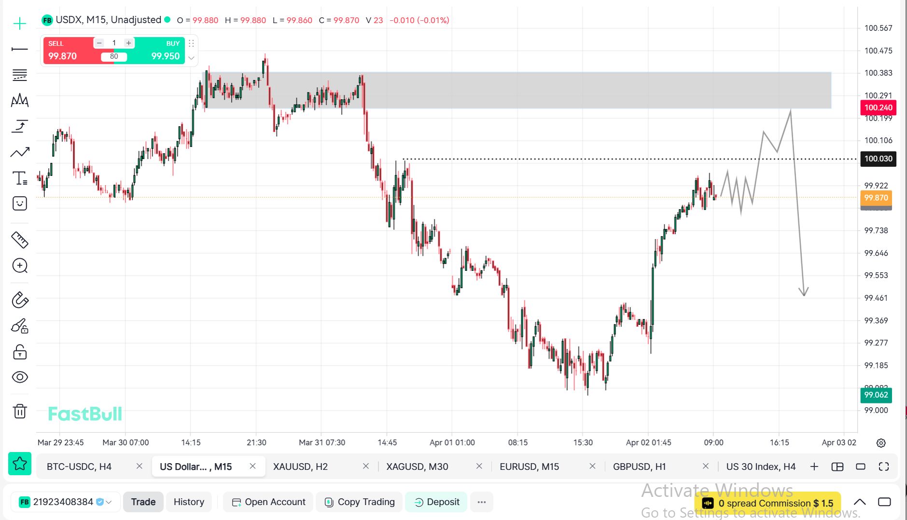Increase lot size with plus stepper
The image size is (907, 520).
click(128, 43)
